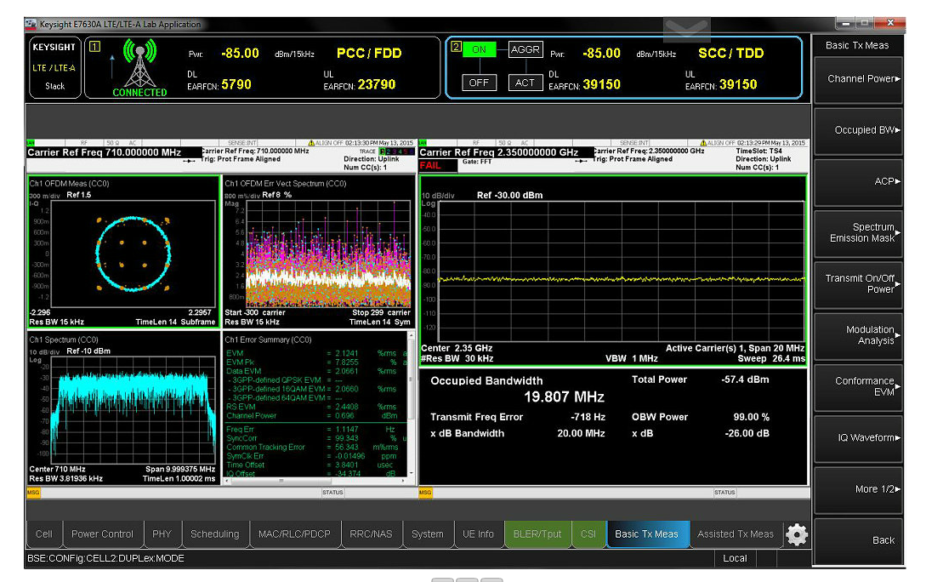Turn SCC cell OFF
926x582 pixels.
point(479,83)
